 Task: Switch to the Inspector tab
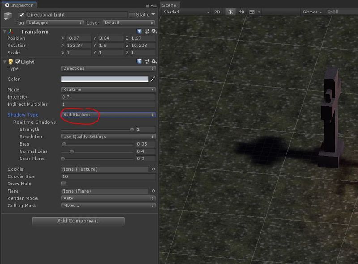click(19, 5)
